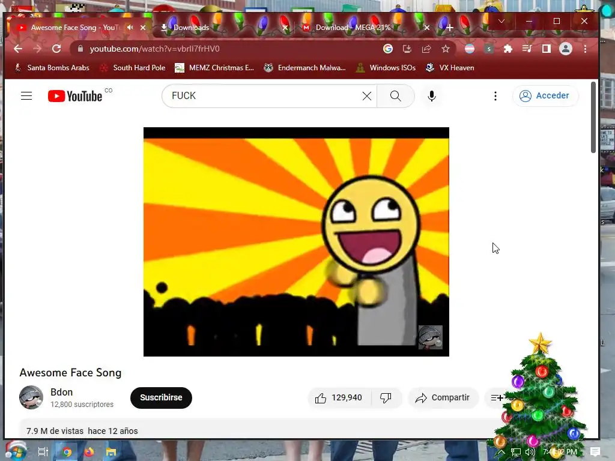Go to YouTube home via logo

(x=75, y=96)
